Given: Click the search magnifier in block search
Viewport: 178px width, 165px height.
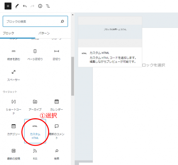Looking at the screenshot, I should tap(62, 21).
